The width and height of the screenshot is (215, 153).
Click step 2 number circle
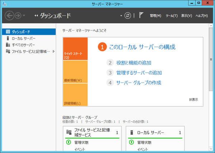(110, 63)
